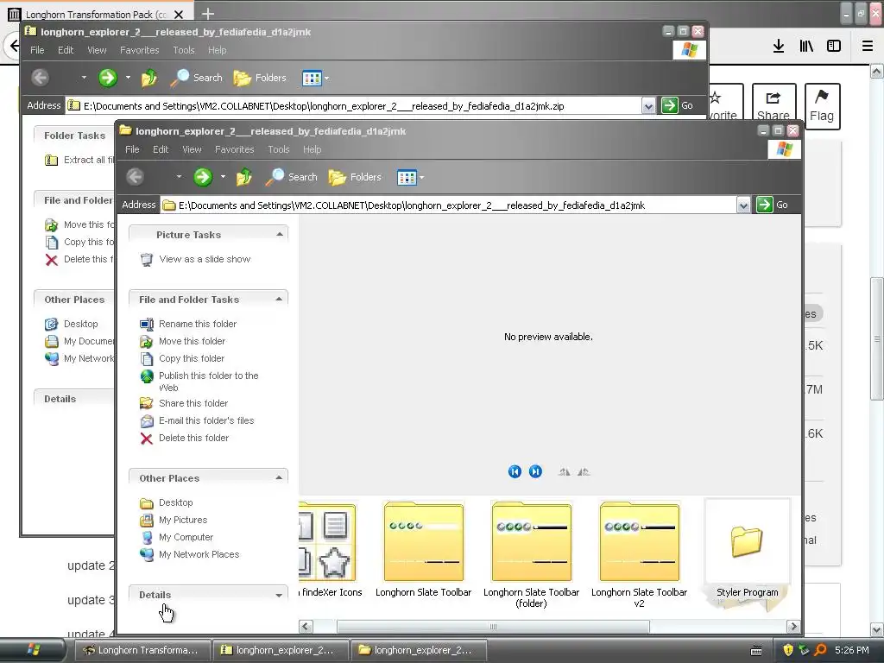Open Search in front explorer window toolbar
884x663 pixels.
(x=292, y=177)
